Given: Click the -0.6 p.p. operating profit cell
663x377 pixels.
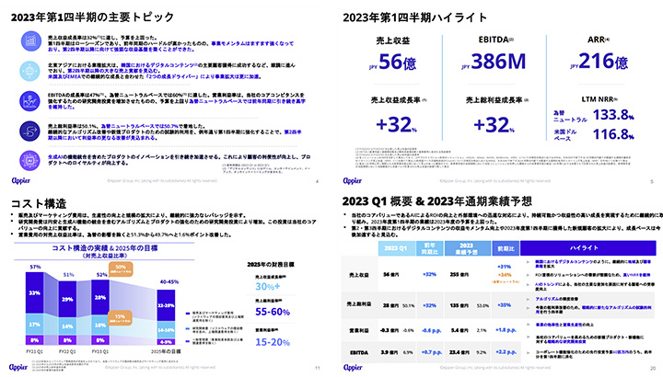Looking at the screenshot, I should click(432, 330).
